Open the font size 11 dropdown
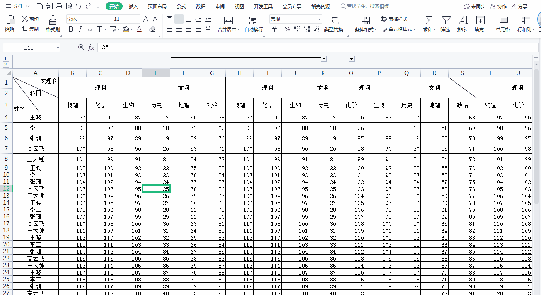This screenshot has height=295, width=541. click(138, 19)
